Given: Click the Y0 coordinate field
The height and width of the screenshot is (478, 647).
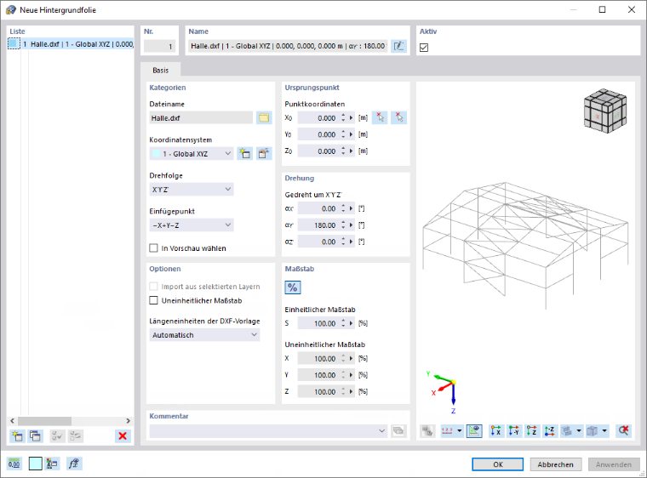Looking at the screenshot, I should [318, 134].
